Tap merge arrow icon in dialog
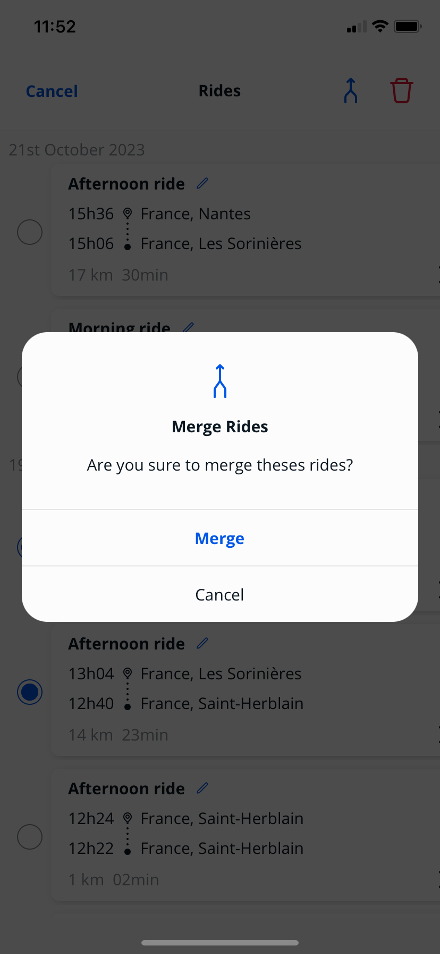440x954 pixels. pos(220,381)
